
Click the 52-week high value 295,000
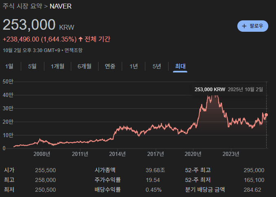click(x=254, y=170)
